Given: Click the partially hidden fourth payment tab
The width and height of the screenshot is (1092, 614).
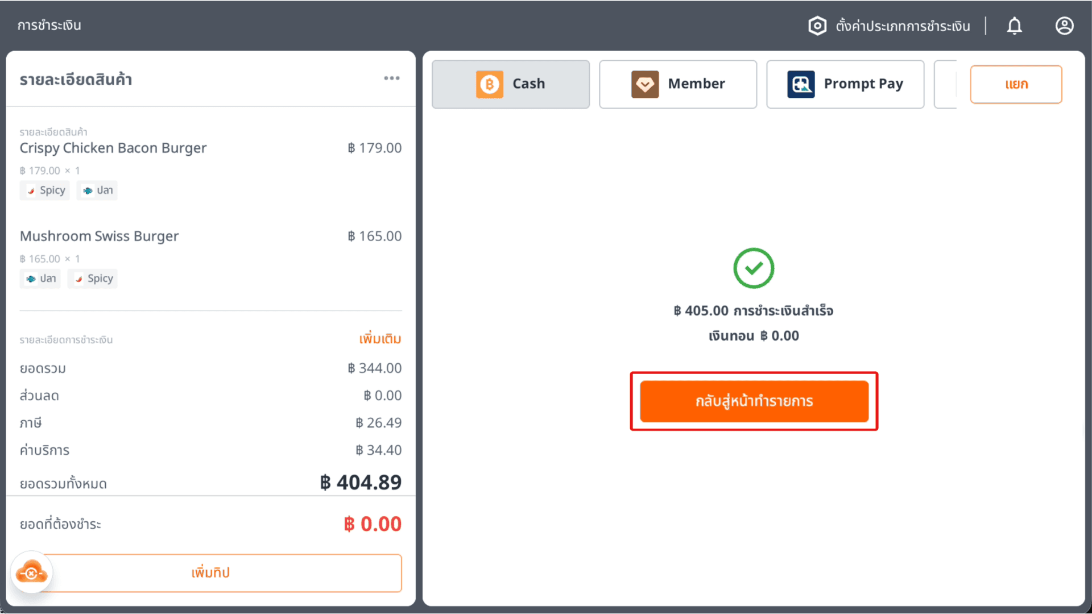Looking at the screenshot, I should tap(945, 84).
